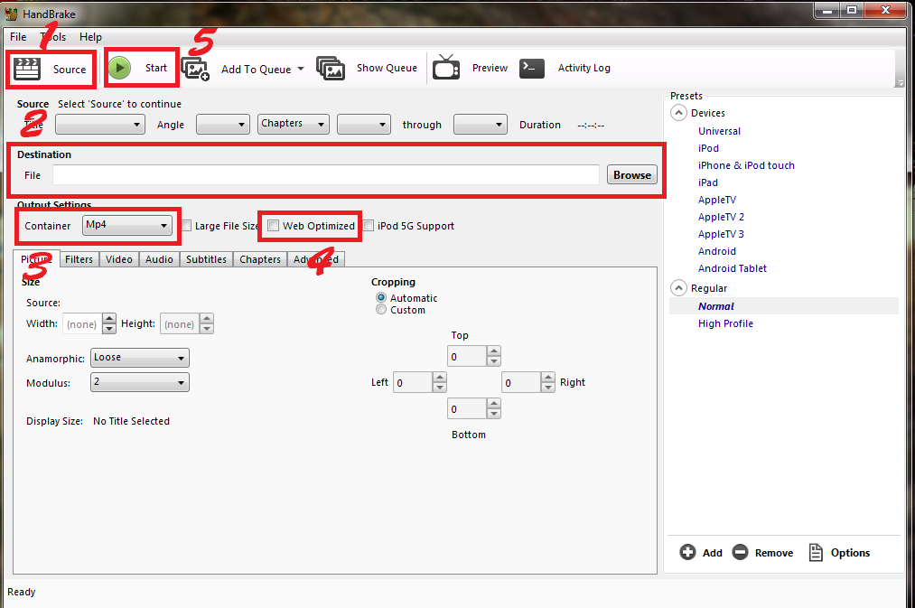The width and height of the screenshot is (915, 608).
Task: Add the current job to the queue
Action: pos(197,68)
